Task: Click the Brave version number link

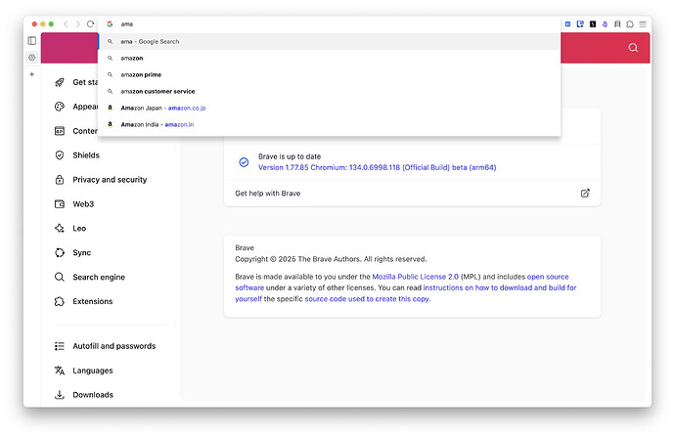Action: click(377, 168)
